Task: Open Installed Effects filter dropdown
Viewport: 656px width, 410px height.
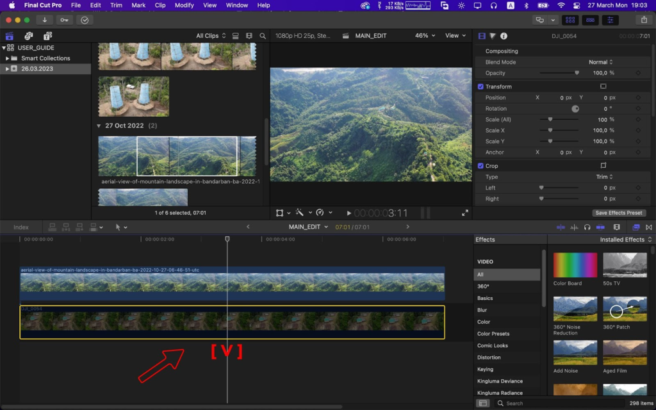Action: (626, 240)
